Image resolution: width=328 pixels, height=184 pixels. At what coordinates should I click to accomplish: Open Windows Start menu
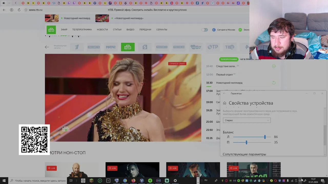pyautogui.click(x=4, y=181)
